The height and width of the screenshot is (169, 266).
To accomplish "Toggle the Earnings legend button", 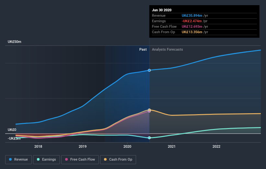I will click(x=46, y=160).
